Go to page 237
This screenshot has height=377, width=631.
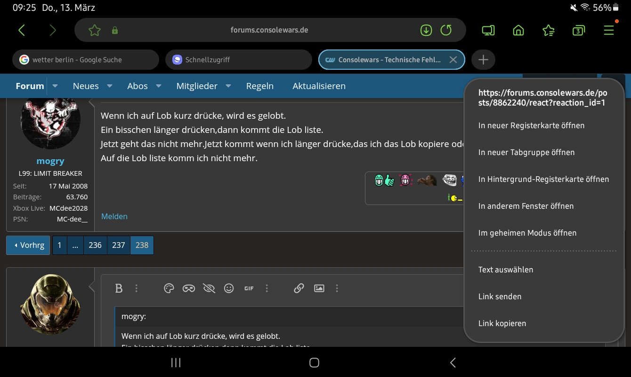pos(119,245)
